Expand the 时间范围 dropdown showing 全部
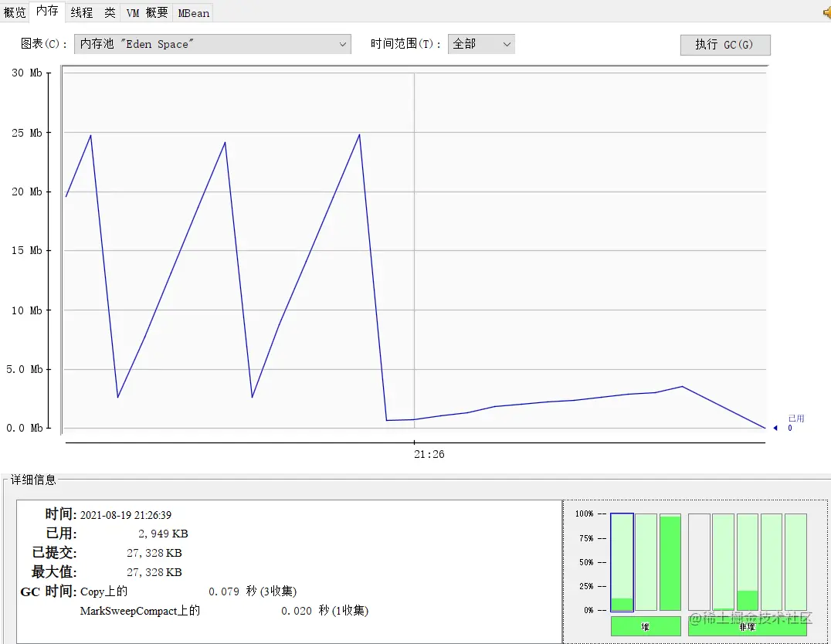Image resolution: width=831 pixels, height=644 pixels. click(481, 44)
